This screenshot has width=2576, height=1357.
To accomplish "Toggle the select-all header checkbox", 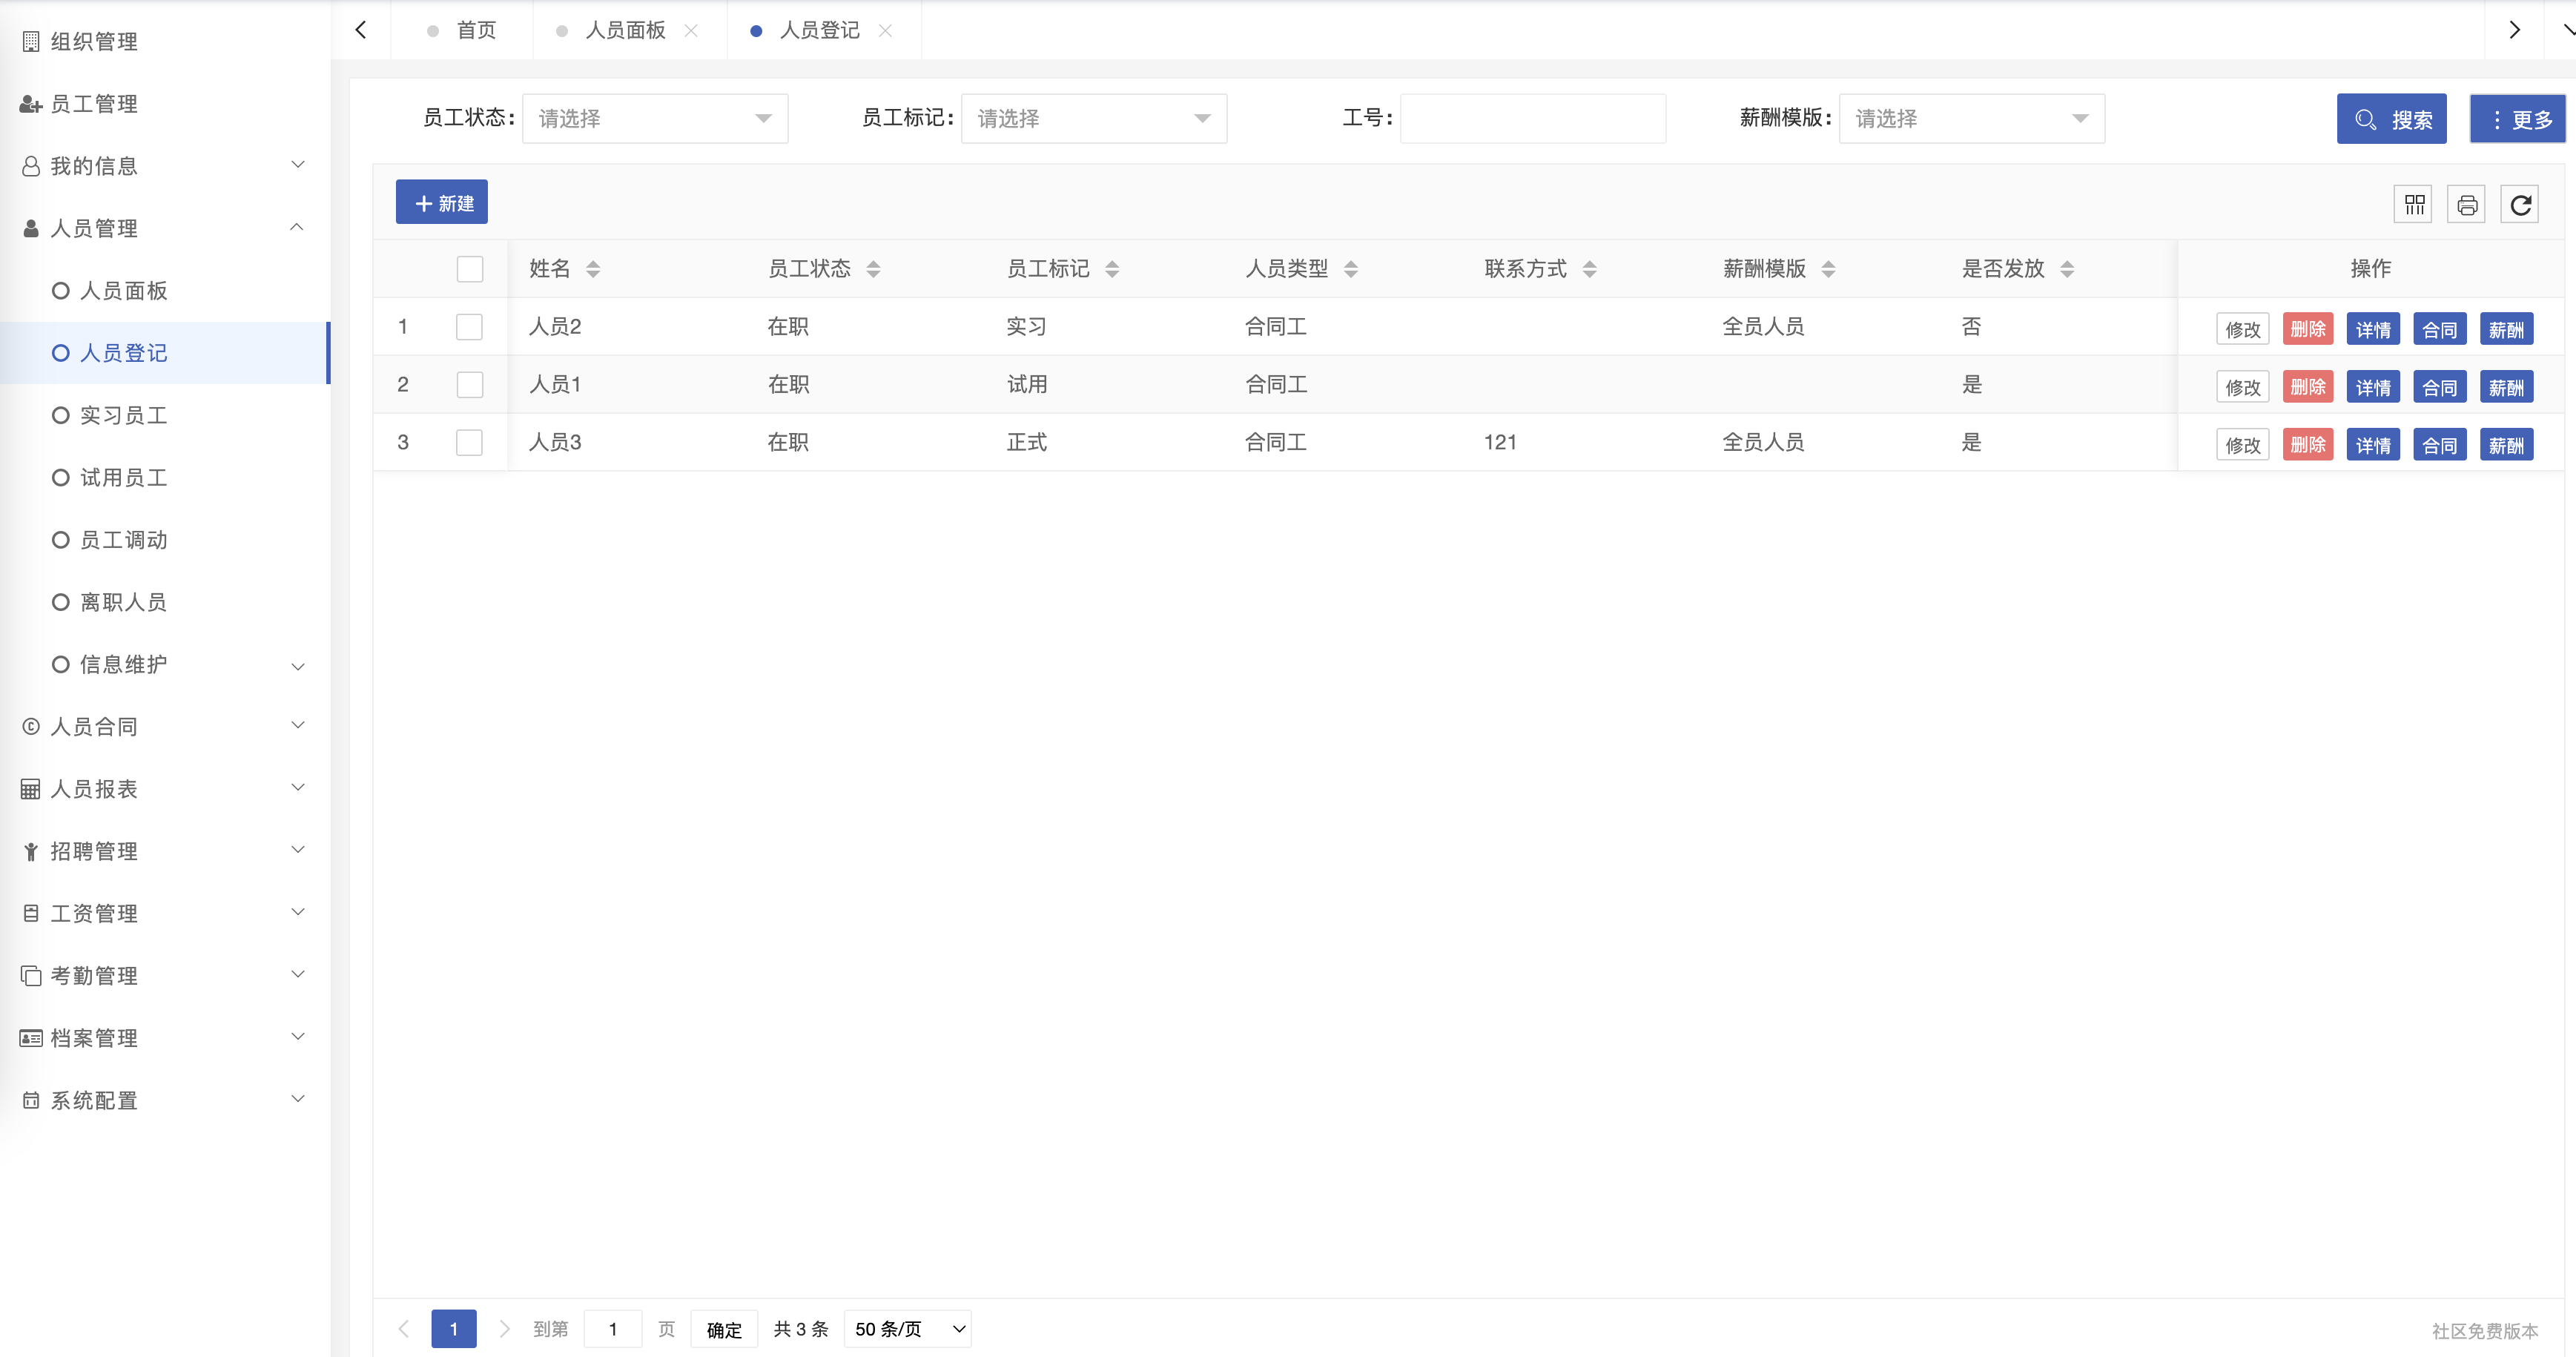I will tap(470, 269).
